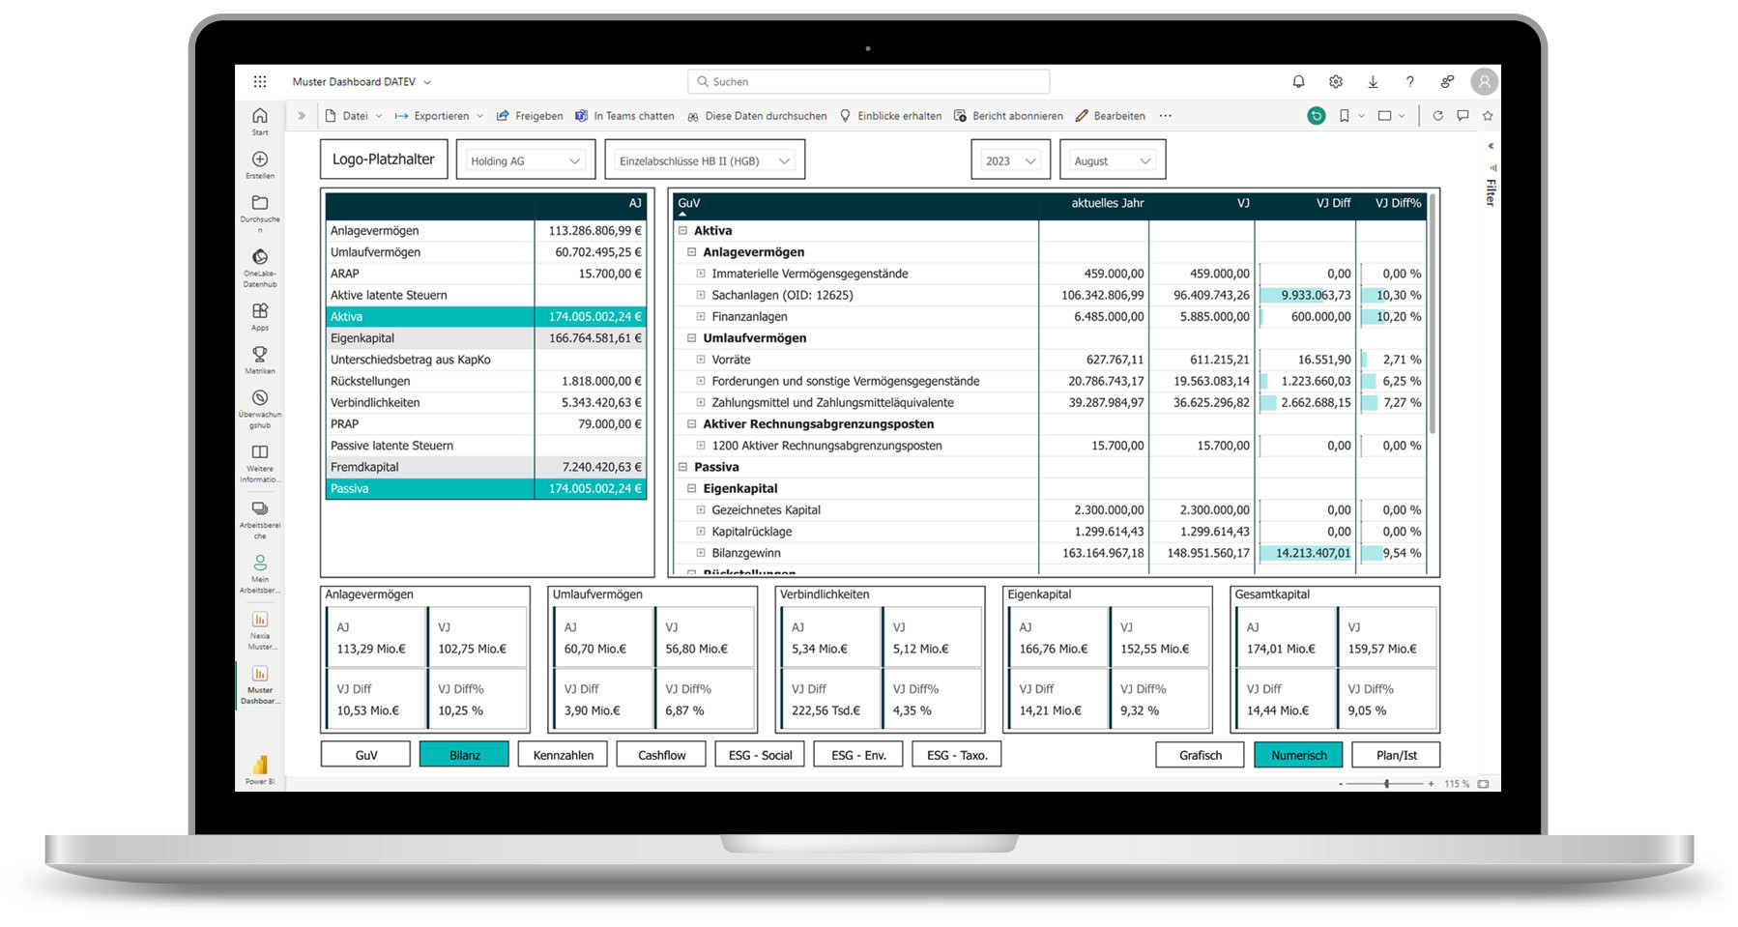Switch the display to Grafisch
Screen dimensions: 1738x927
coord(1199,755)
